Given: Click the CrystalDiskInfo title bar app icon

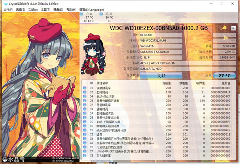Looking at the screenshot, I should 4,3.
